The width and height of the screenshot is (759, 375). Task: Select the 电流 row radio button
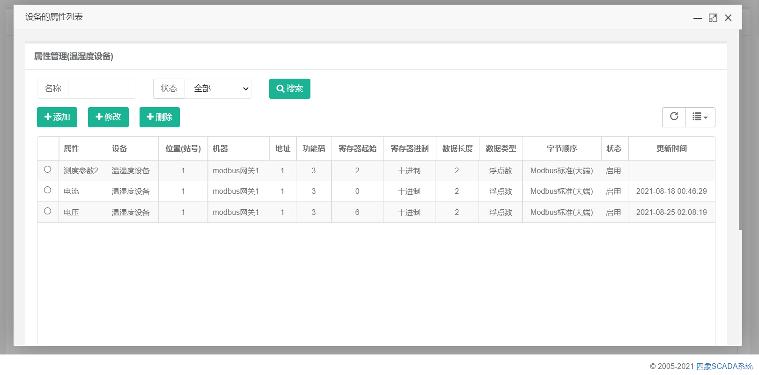coord(48,190)
